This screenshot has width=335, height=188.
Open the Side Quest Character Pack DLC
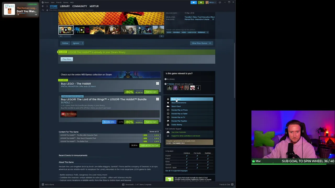point(110,138)
